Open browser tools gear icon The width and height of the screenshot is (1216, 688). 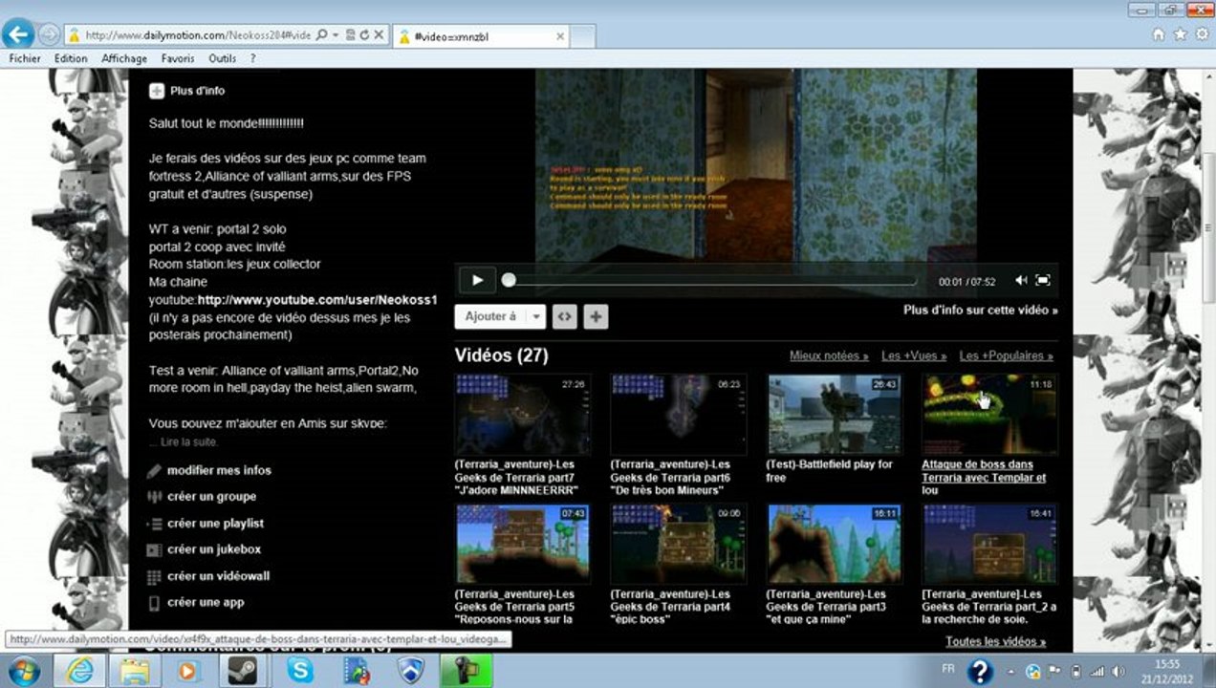pos(1201,34)
